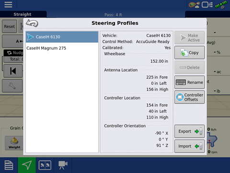Screen dimensions: 230x173
Task: Click Controller Location 154 in Fore value
Action: tap(157, 105)
